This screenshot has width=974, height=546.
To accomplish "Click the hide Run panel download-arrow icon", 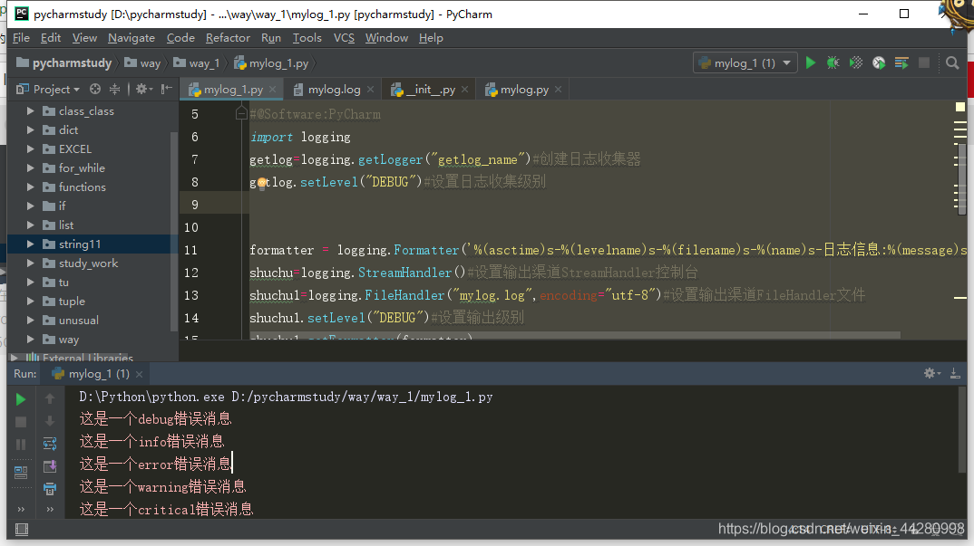I will (x=955, y=373).
